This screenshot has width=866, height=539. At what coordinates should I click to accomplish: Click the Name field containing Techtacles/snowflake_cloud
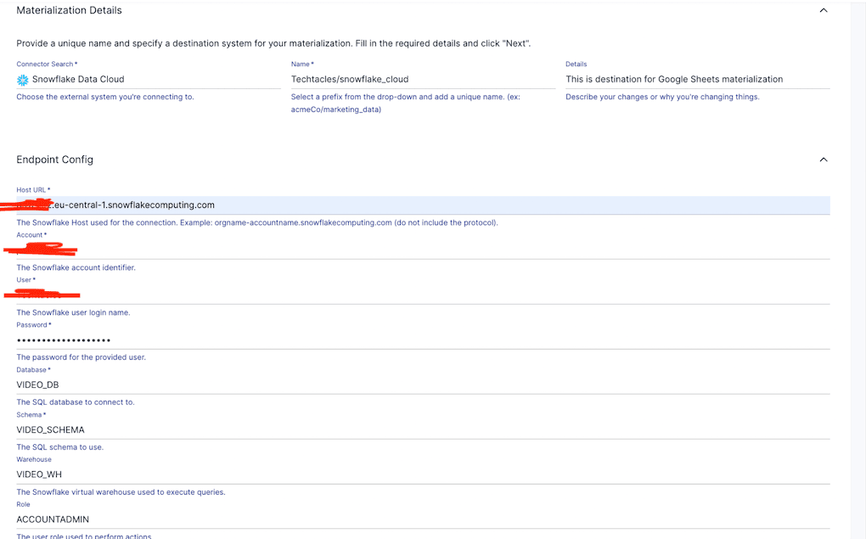click(422, 79)
